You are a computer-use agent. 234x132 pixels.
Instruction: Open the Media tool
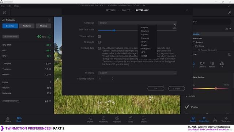(x=130, y=120)
